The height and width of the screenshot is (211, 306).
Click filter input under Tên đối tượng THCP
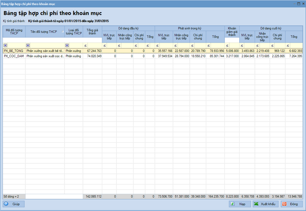coord(47,46)
